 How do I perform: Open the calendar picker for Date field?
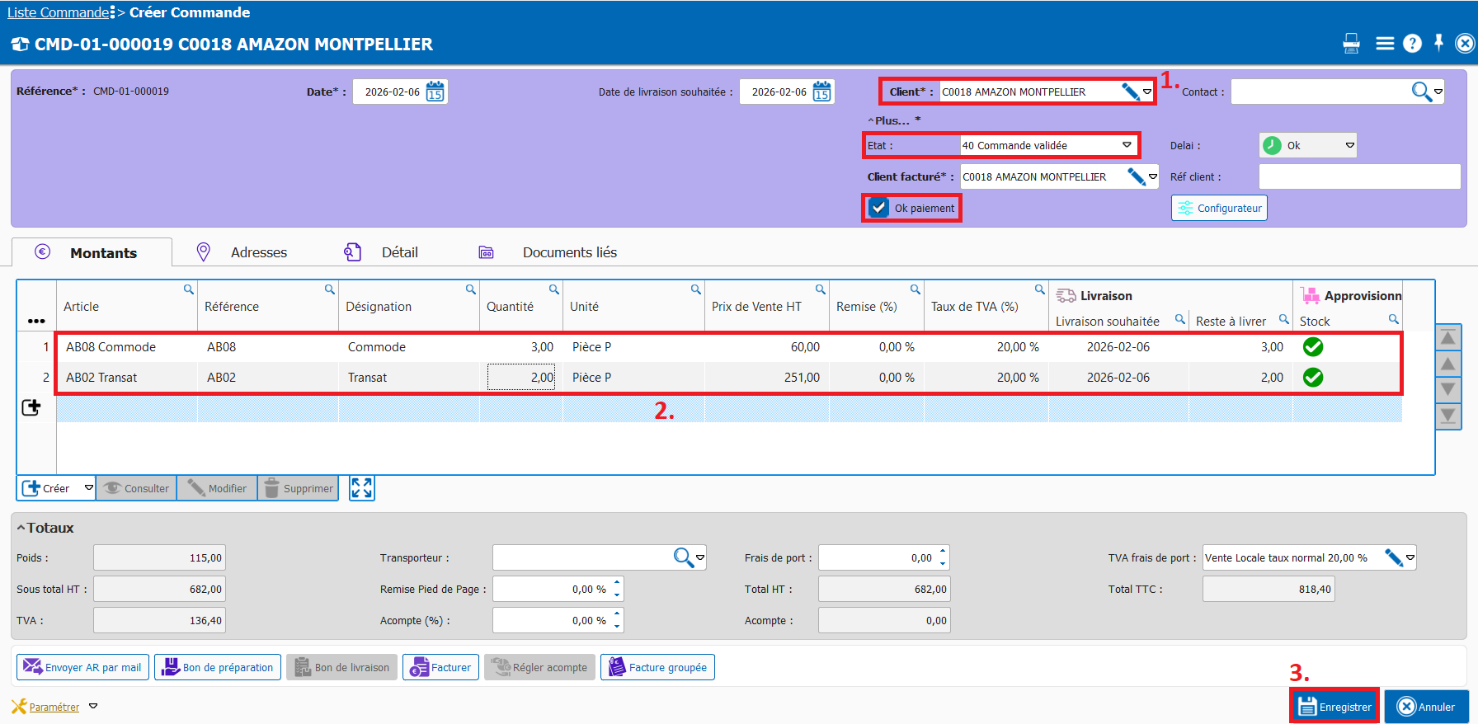coord(435,92)
